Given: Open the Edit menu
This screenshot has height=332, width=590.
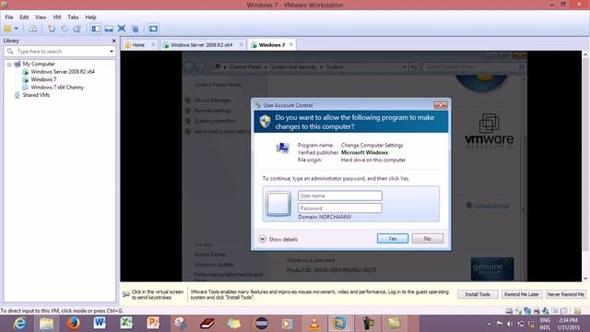Looking at the screenshot, I should [24, 18].
